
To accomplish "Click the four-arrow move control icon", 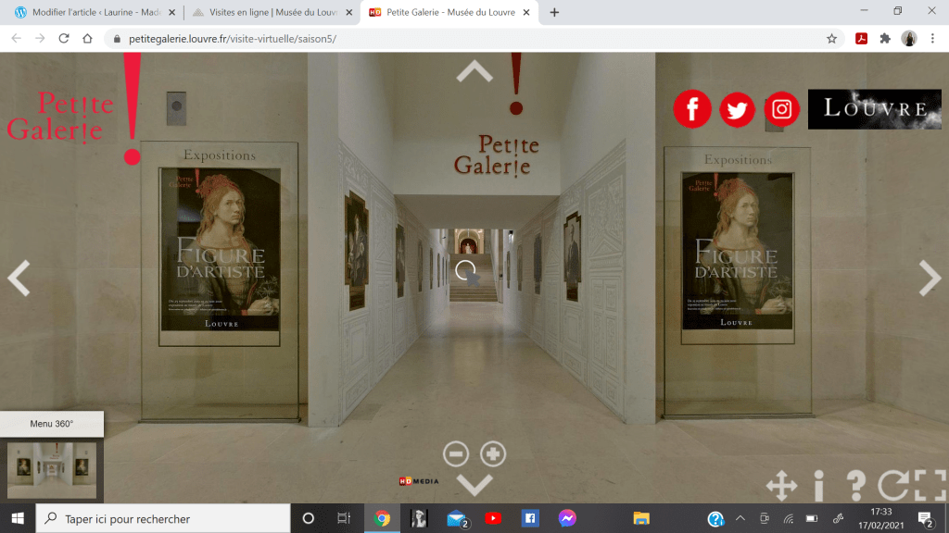I will [781, 486].
